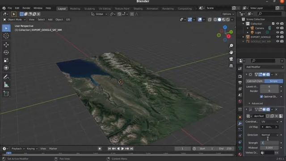286x161 pixels.
Task: Toggle Collection exclude checkbox in outliner
Action: (x=273, y=24)
